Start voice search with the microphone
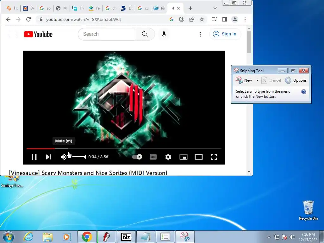The height and width of the screenshot is (243, 324). 164,34
